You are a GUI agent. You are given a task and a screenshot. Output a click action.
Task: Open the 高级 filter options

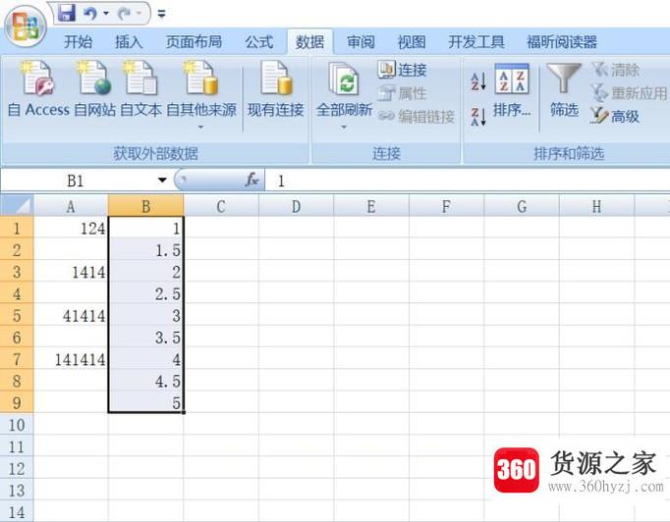tap(615, 116)
